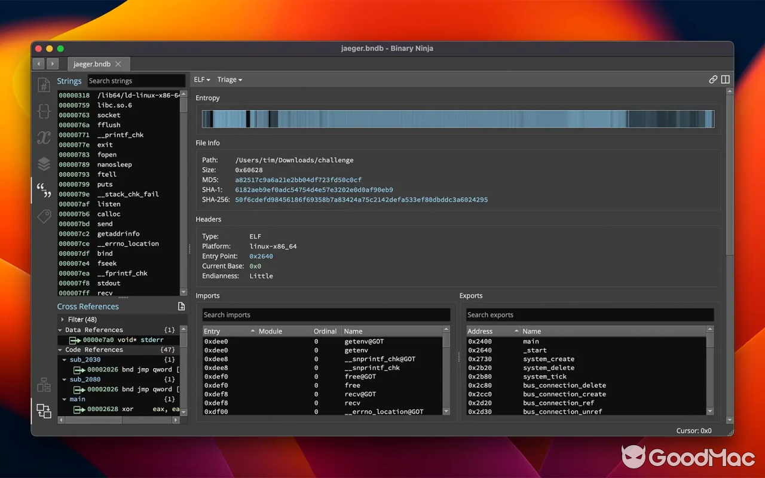Viewport: 765px width, 478px height.
Task: Toggle the split view panel icon
Action: [725, 79]
